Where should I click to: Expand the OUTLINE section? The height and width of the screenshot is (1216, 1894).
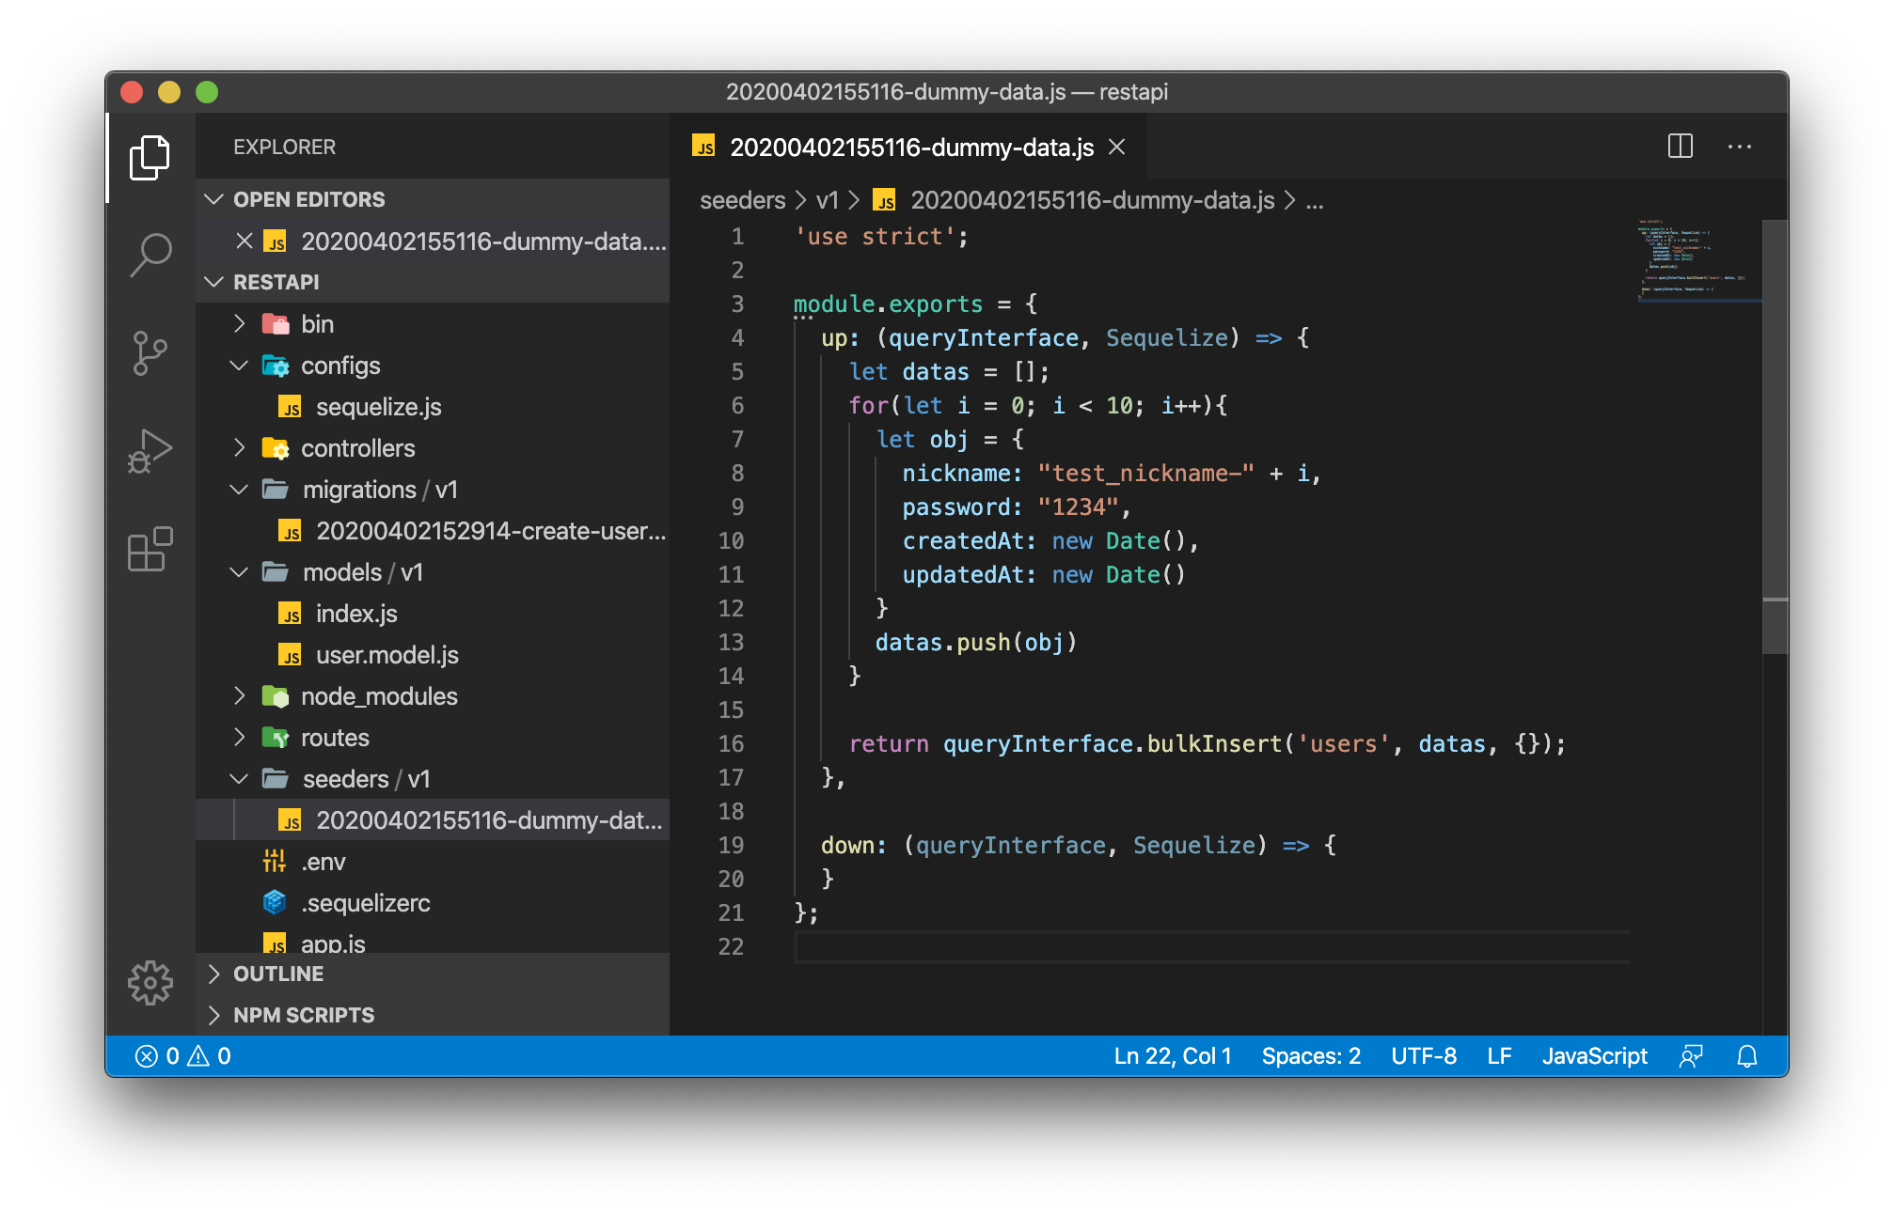pyautogui.click(x=278, y=974)
